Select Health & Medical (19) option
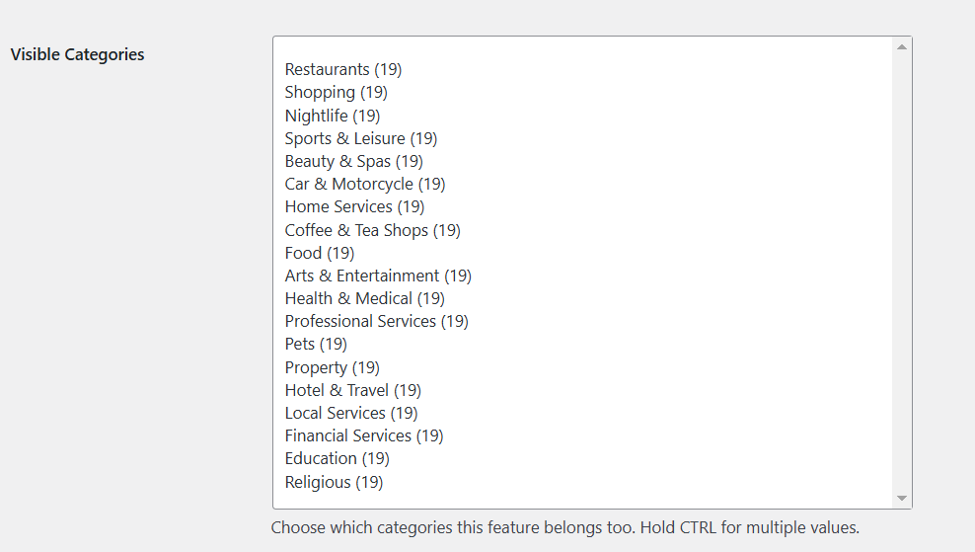Screen dimensions: 975x552 [x=364, y=298]
